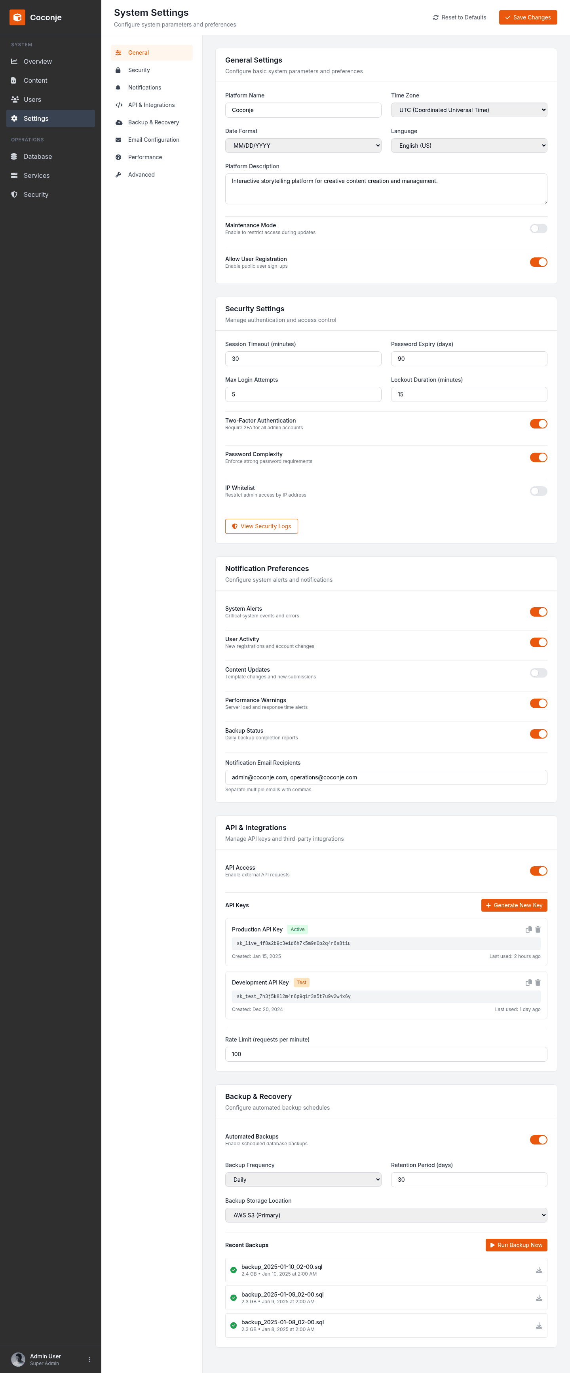Image resolution: width=570 pixels, height=1373 pixels.
Task: Open Settings in the sidebar
Action: pyautogui.click(x=51, y=118)
